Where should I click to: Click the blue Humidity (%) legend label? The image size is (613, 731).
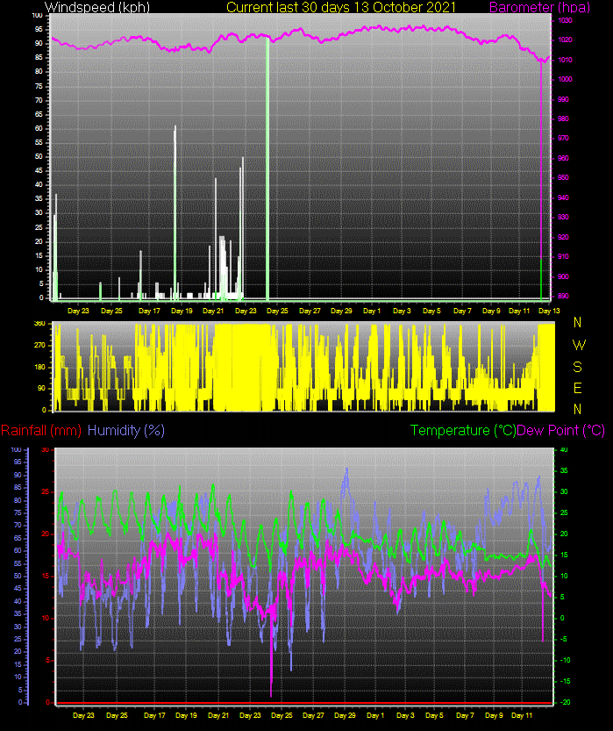pos(126,431)
